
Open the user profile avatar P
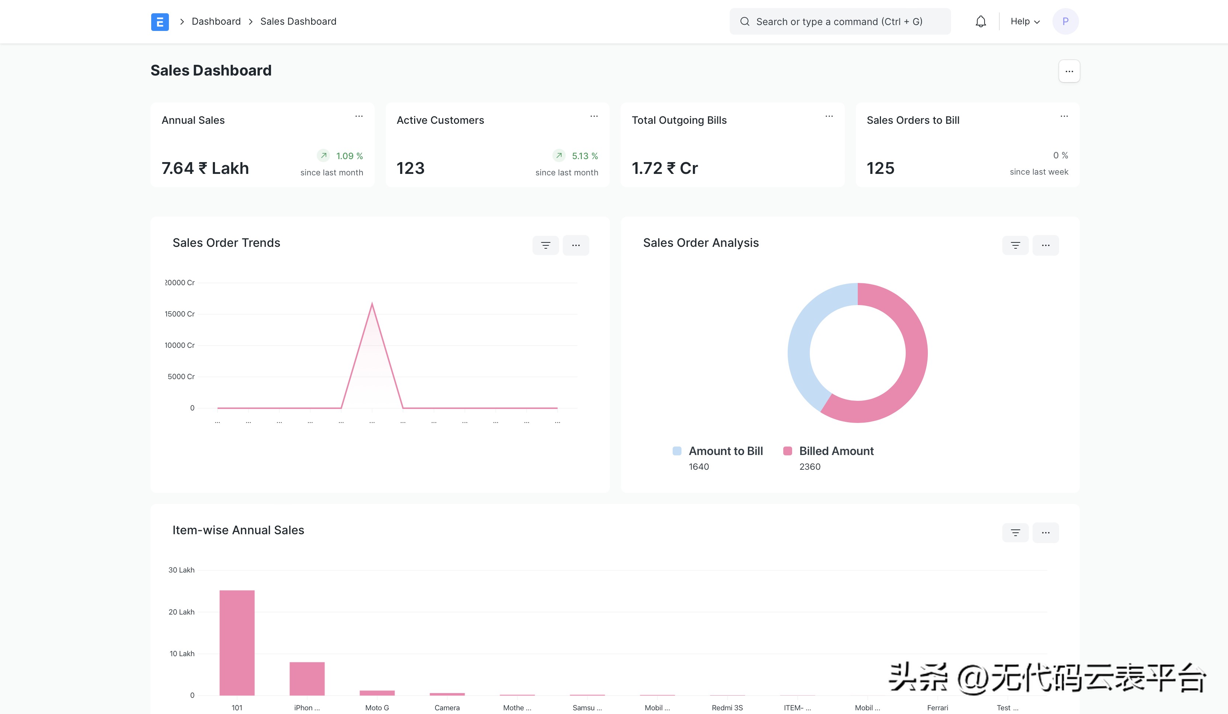(x=1065, y=21)
